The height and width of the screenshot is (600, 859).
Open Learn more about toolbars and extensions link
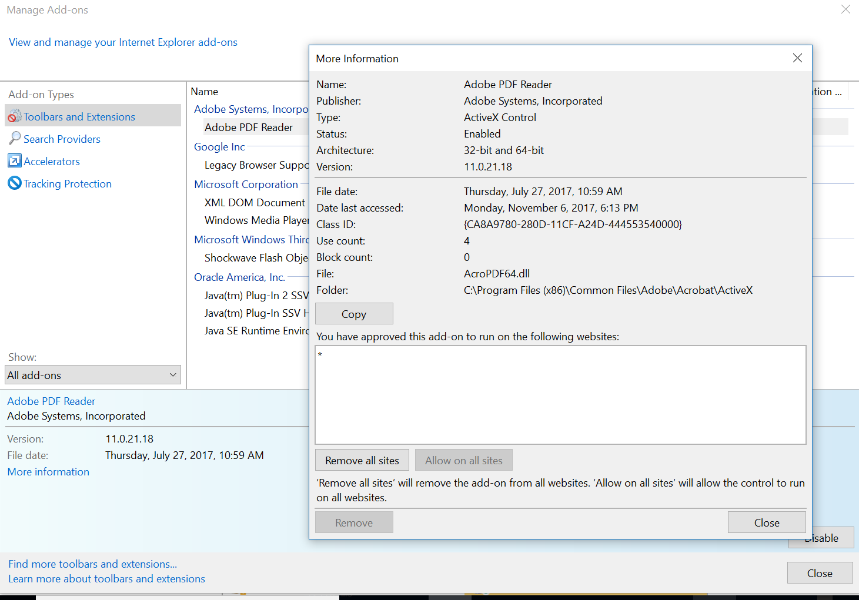[x=106, y=579]
